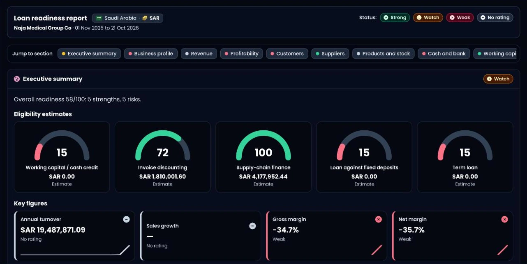Click the Supply-chain finance gauge showing 100

[x=263, y=146]
